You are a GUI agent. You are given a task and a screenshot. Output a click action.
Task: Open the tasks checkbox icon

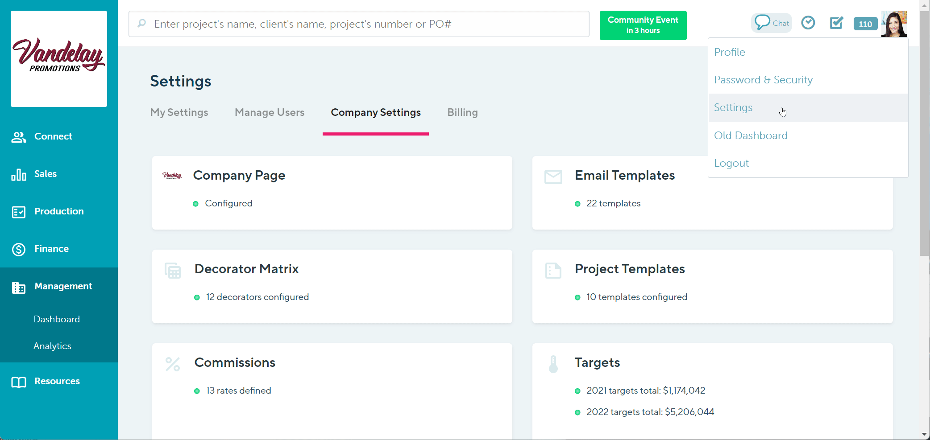(x=837, y=23)
